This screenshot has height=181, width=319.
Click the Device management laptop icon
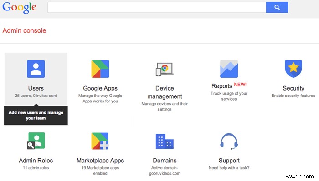point(165,70)
